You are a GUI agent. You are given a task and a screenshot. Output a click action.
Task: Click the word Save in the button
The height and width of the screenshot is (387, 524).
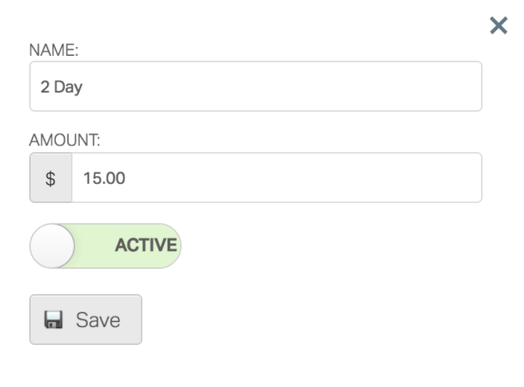coord(98,320)
